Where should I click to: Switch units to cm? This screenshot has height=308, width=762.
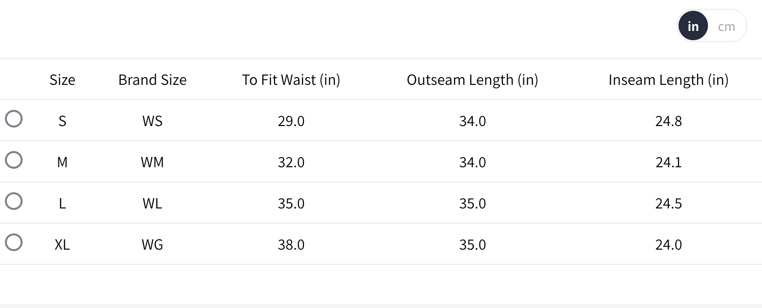726,26
